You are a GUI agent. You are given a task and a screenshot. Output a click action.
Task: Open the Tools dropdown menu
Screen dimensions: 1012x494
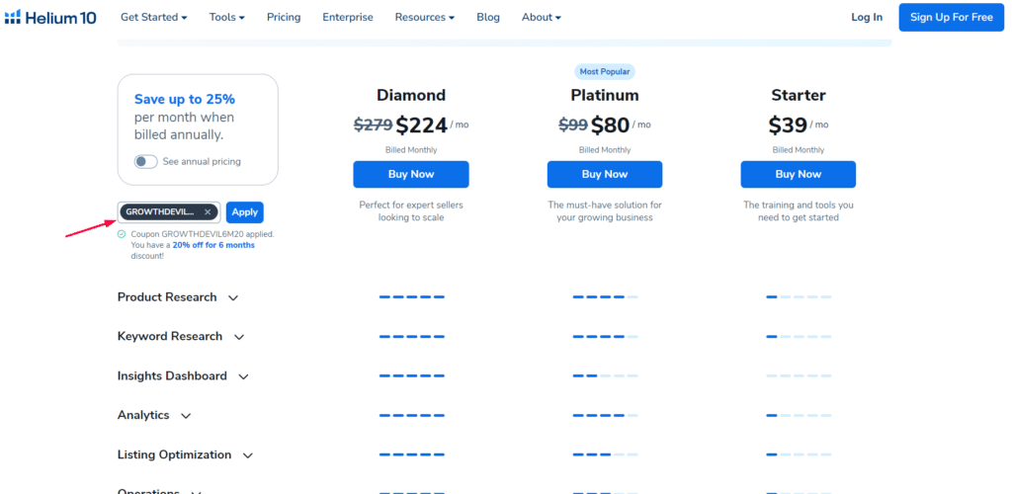tap(226, 18)
